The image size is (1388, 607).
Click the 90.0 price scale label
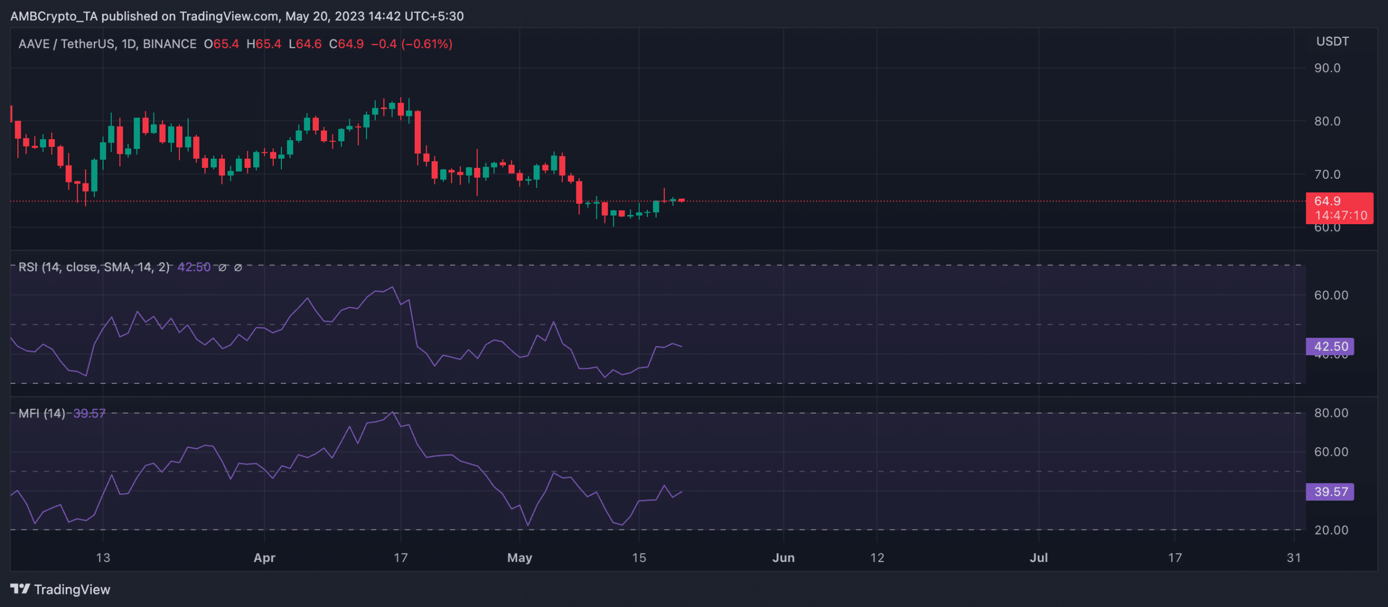point(1327,68)
